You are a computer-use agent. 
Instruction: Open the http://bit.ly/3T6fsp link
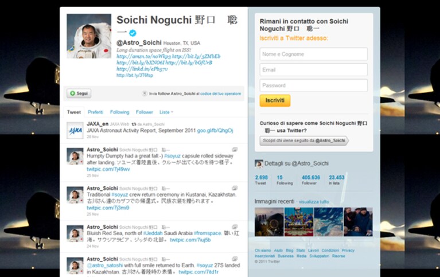click(135, 75)
